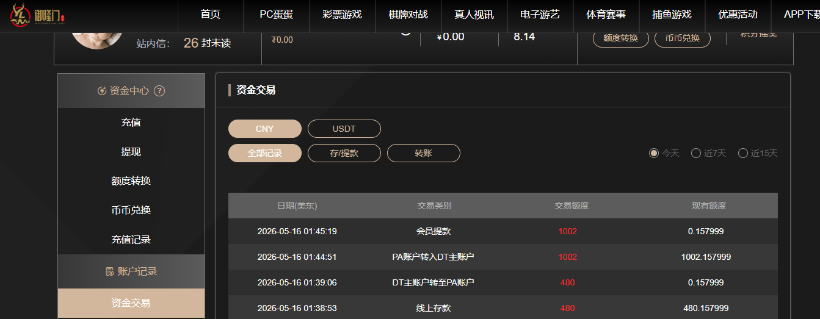The image size is (820, 319).
Task: Click the 额度转换 pill button near balance
Action: pyautogui.click(x=620, y=38)
